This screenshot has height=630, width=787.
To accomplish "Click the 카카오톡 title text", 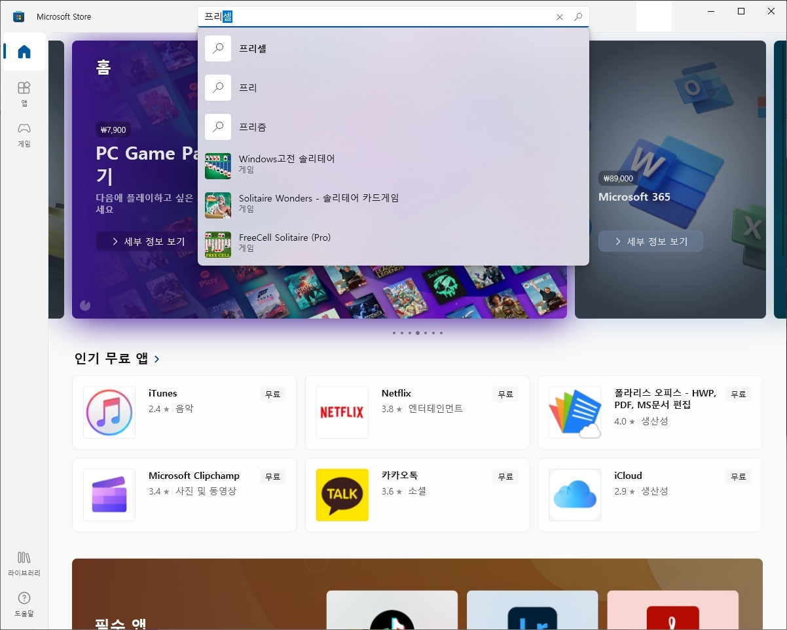I will [399, 476].
